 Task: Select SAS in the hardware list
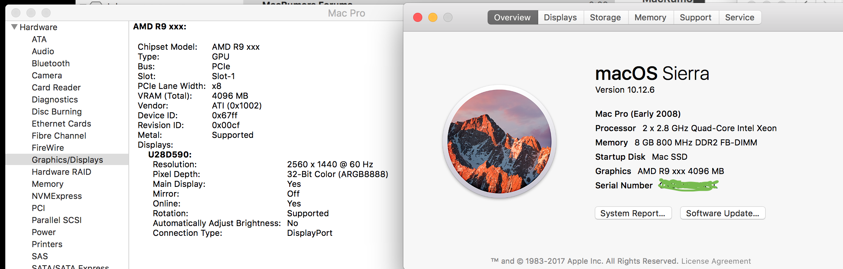40,256
